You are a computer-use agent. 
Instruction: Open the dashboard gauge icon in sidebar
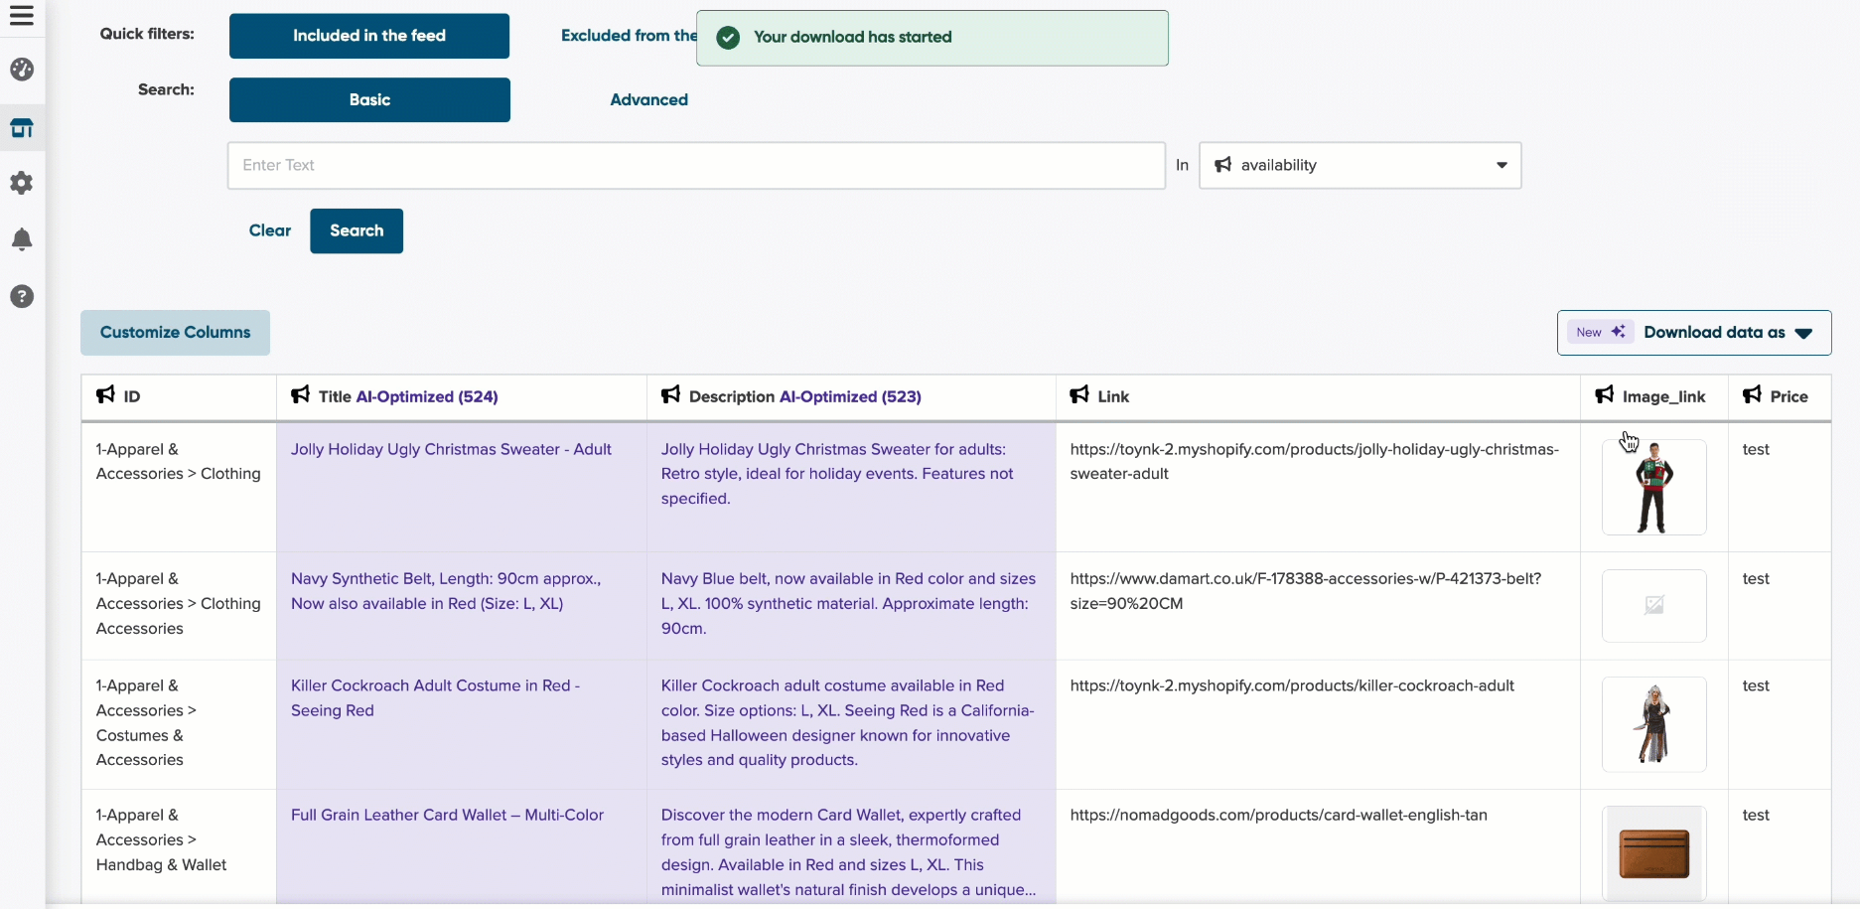[22, 70]
